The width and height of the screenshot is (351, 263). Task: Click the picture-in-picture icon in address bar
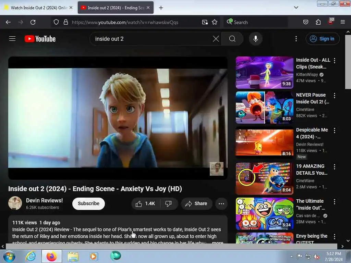205,22
